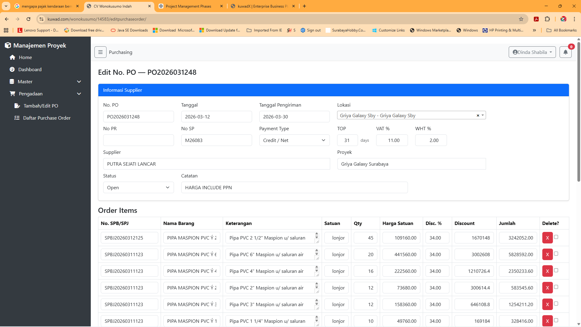Open the Status Open dropdown
581x327 pixels.
pos(138,187)
